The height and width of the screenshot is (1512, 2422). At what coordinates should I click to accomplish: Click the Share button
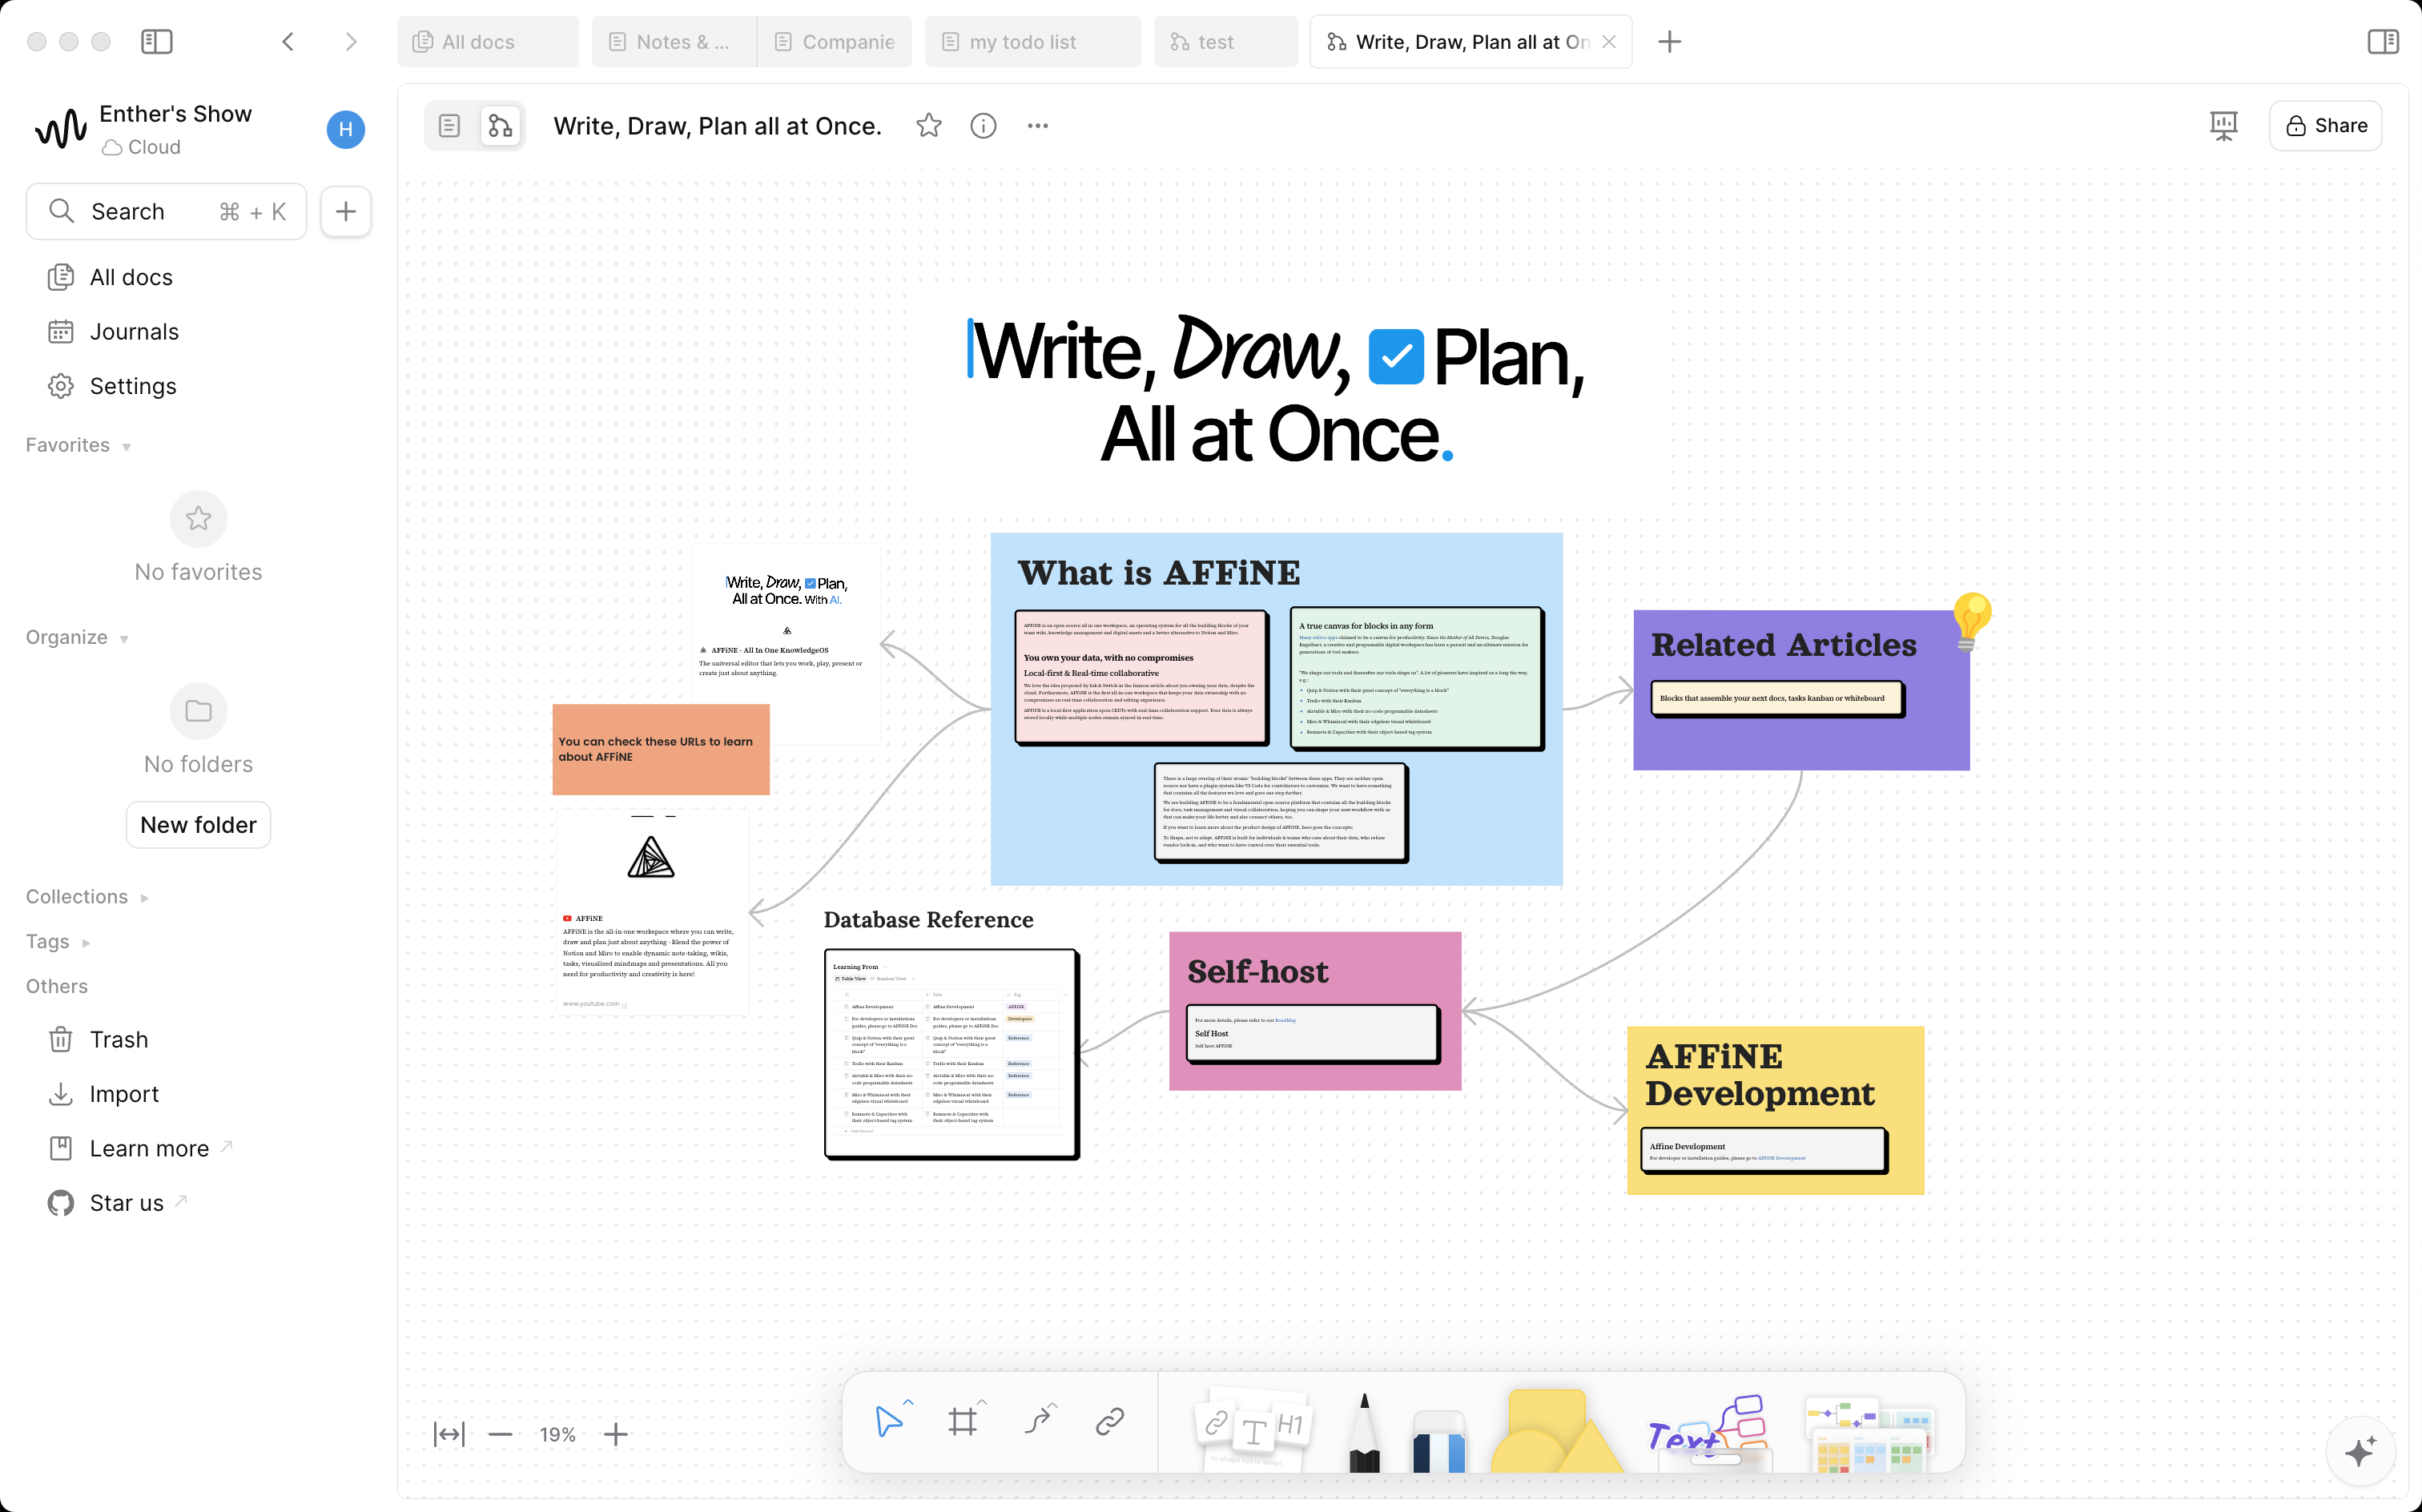pos(2325,126)
